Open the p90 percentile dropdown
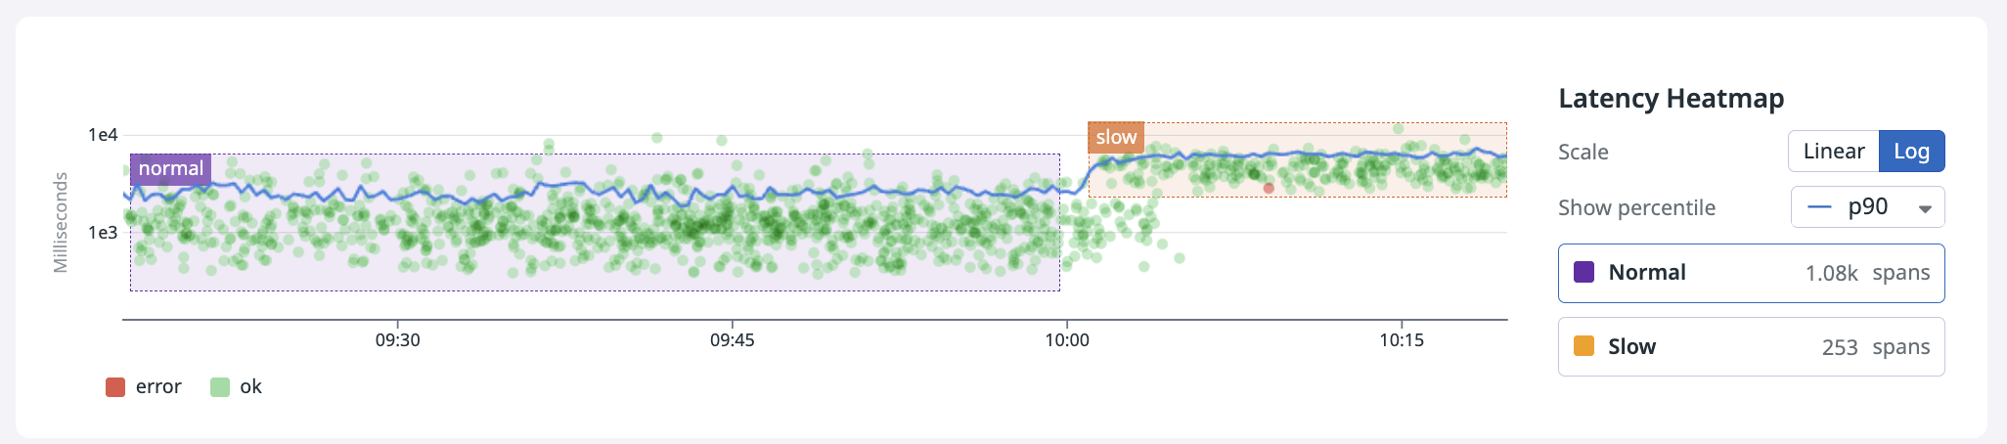The height and width of the screenshot is (444, 2007). click(x=1866, y=207)
